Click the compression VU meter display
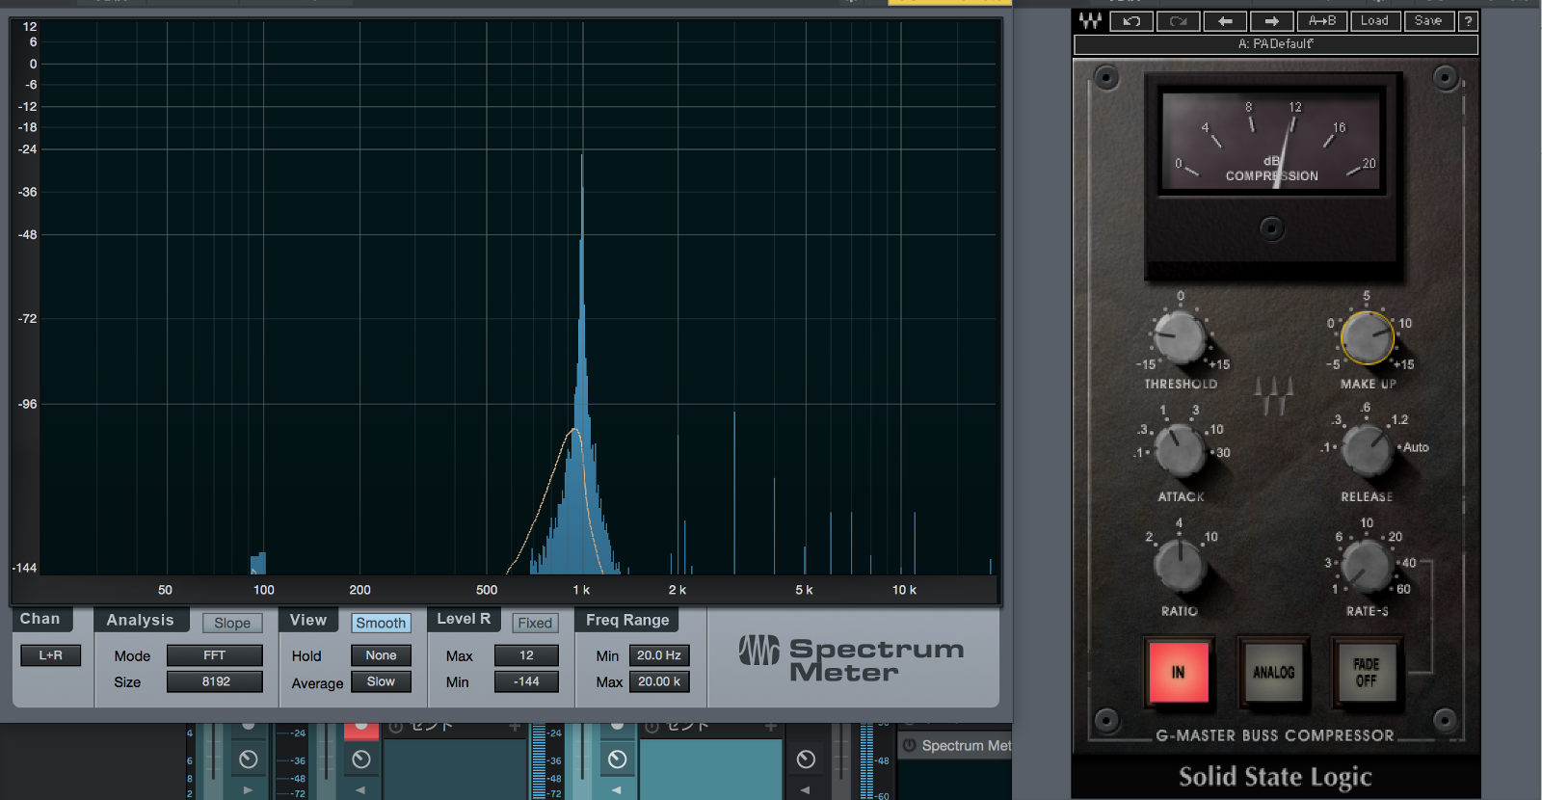Image resolution: width=1542 pixels, height=800 pixels. 1272,141
